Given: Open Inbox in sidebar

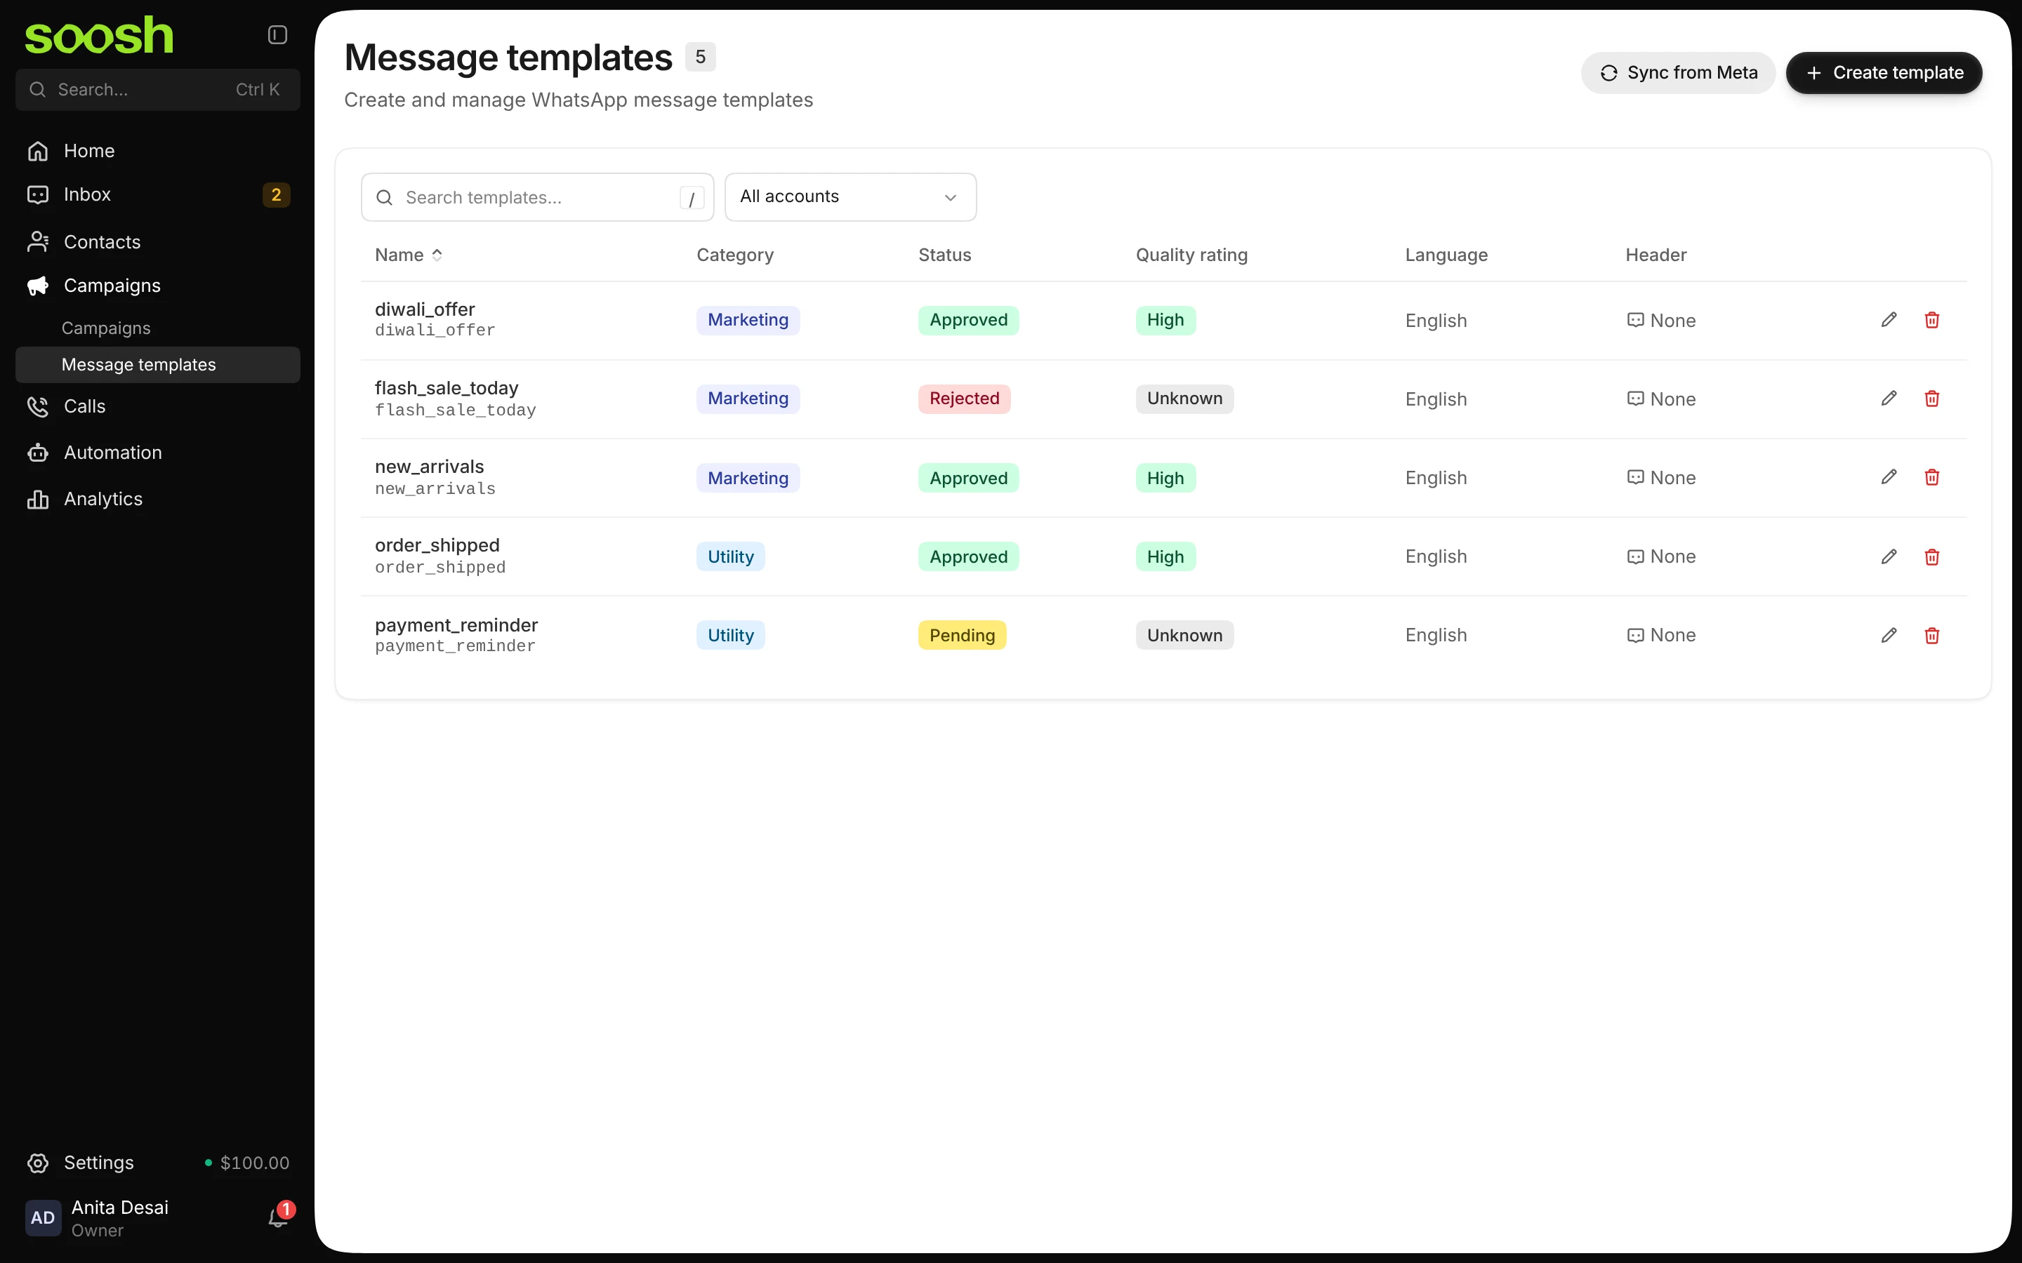Looking at the screenshot, I should [x=157, y=194].
